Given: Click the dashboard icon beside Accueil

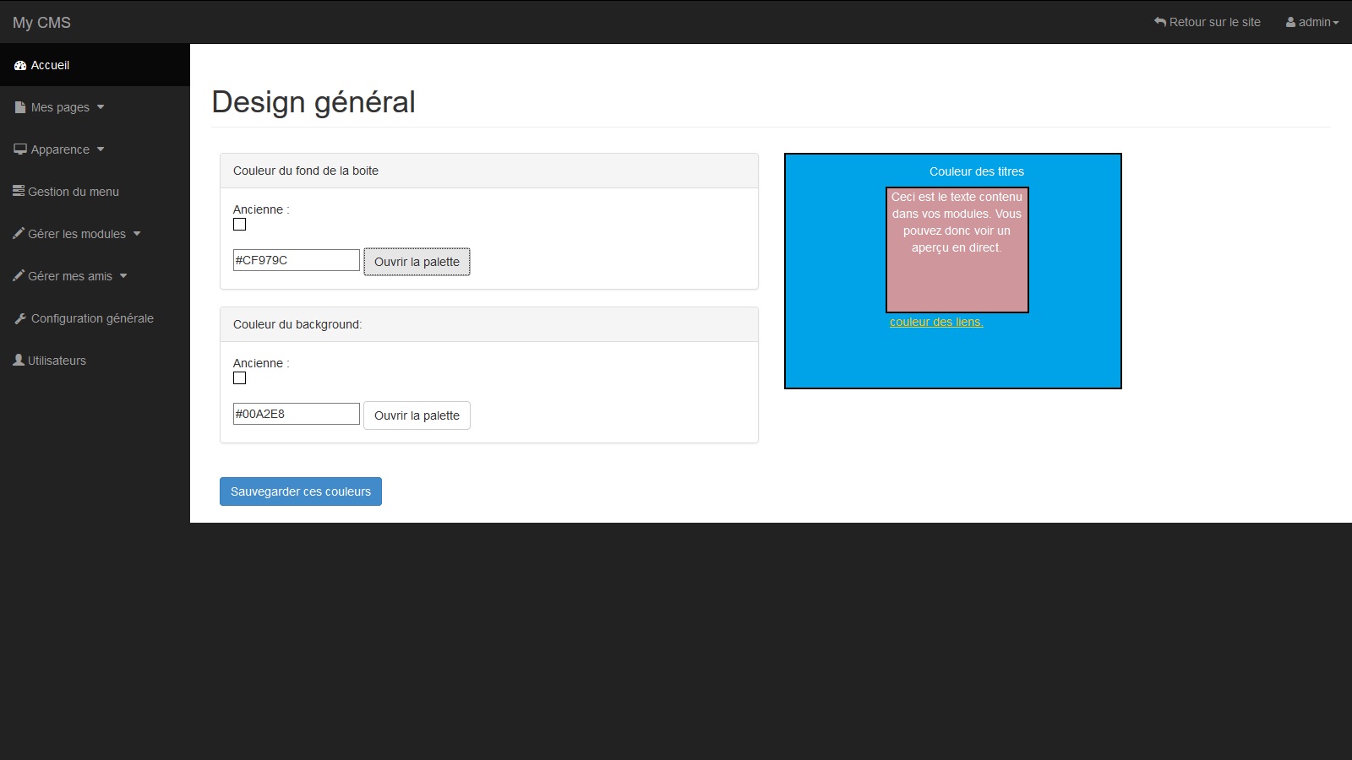Looking at the screenshot, I should 20,66.
